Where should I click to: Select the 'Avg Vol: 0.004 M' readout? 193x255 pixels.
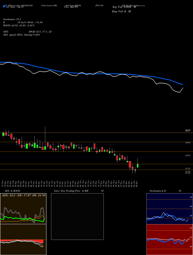[124, 7]
